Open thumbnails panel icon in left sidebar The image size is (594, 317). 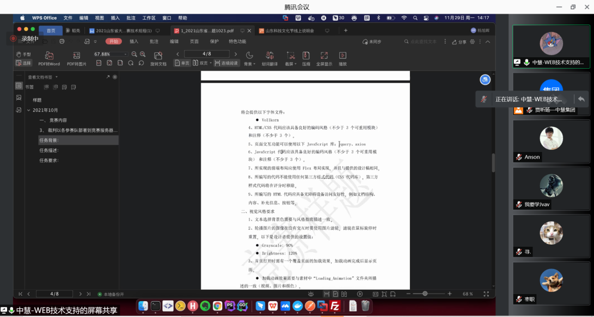(19, 98)
